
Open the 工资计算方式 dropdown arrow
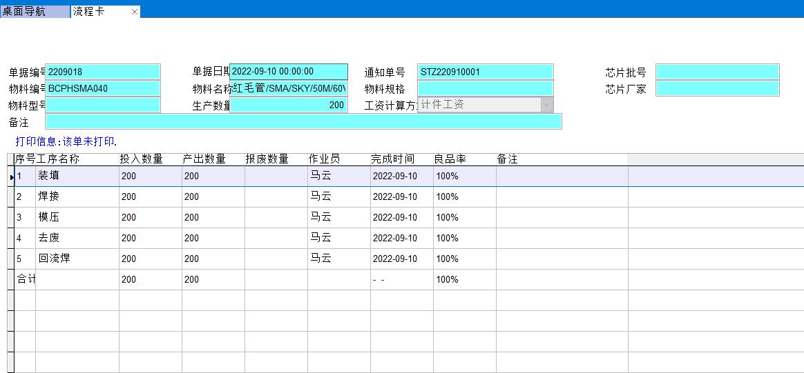pyautogui.click(x=546, y=105)
